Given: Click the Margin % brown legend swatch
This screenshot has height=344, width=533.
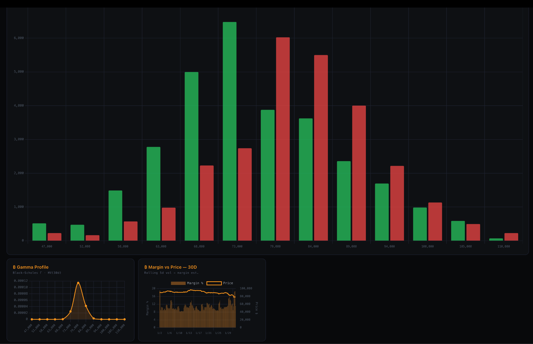Looking at the screenshot, I should coord(178,283).
